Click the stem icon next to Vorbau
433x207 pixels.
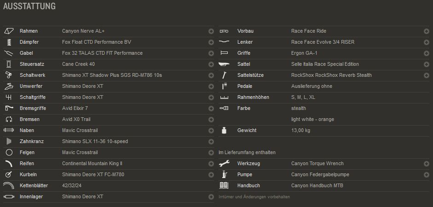(x=224, y=31)
